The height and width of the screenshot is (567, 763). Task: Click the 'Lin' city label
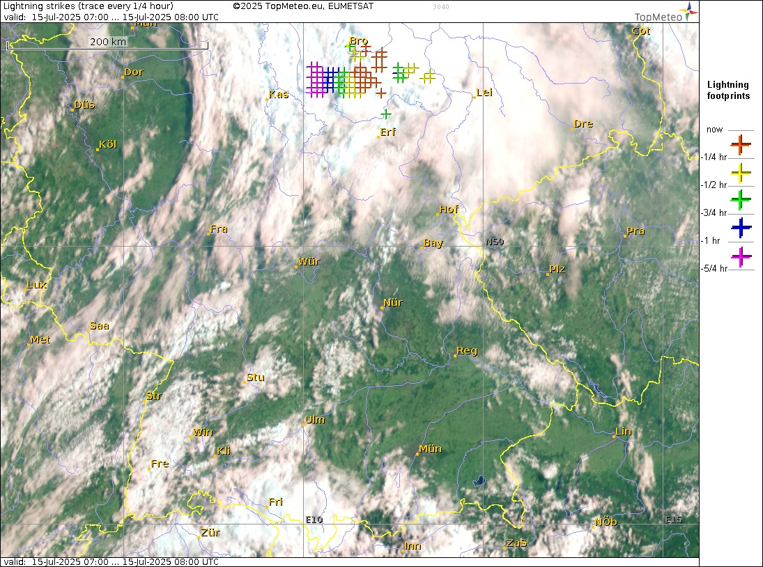pyautogui.click(x=624, y=431)
